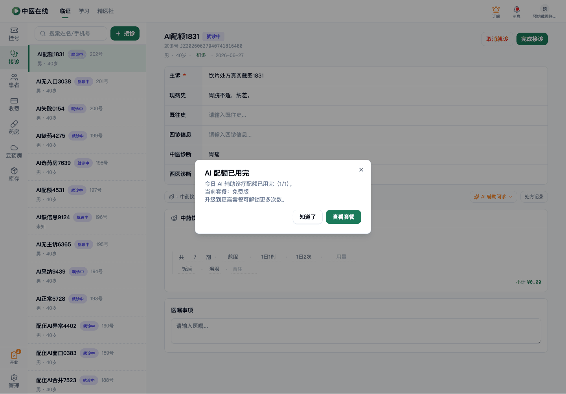Click the 就诊中 status badge in header
Viewport: 566px width, 394px height.
(213, 37)
